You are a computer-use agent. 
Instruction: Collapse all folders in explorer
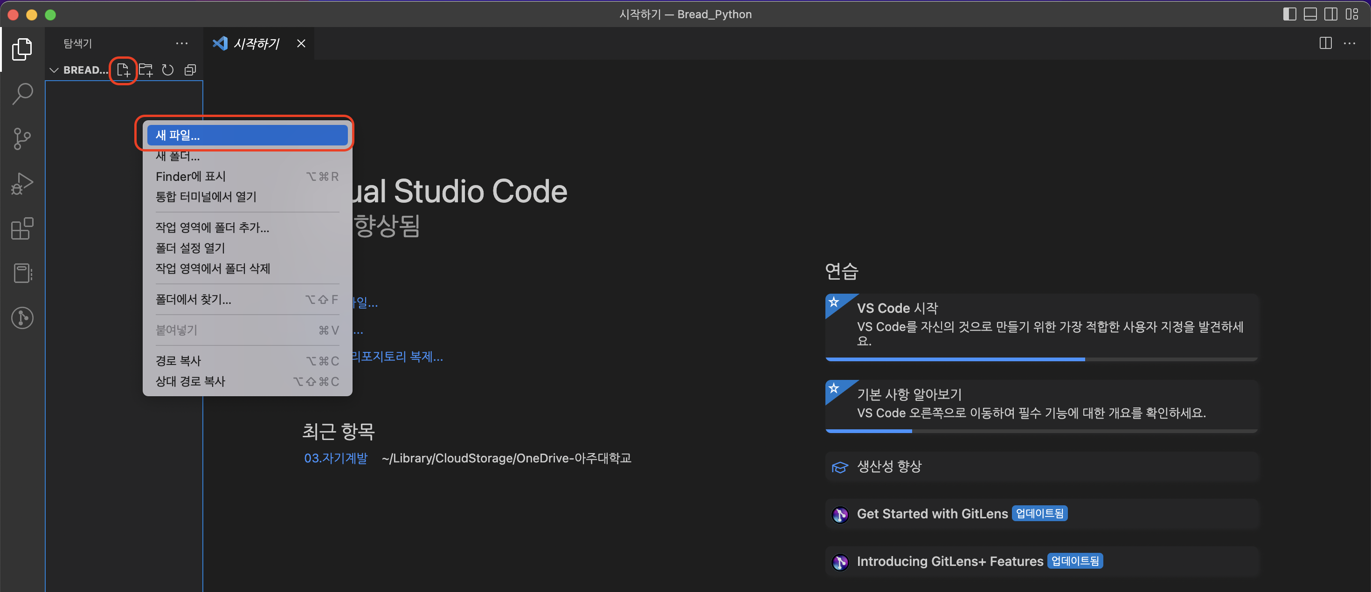pos(190,70)
